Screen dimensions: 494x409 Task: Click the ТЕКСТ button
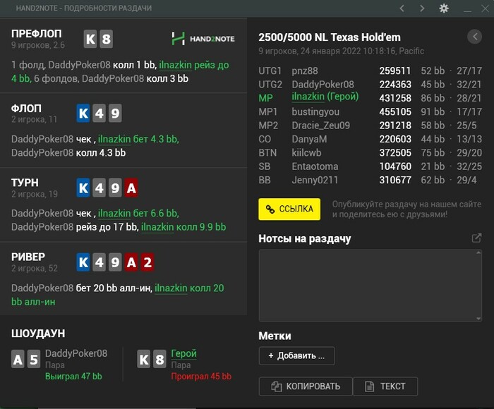pyautogui.click(x=385, y=386)
